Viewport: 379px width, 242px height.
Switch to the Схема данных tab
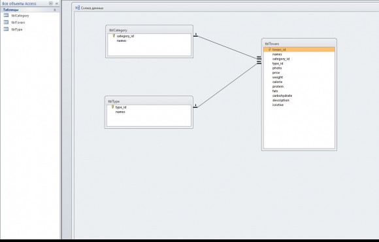pyautogui.click(x=92, y=8)
